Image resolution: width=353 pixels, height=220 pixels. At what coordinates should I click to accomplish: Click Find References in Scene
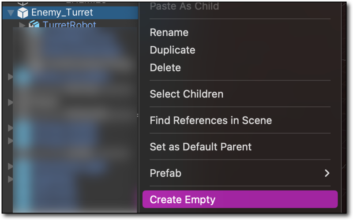tap(211, 120)
